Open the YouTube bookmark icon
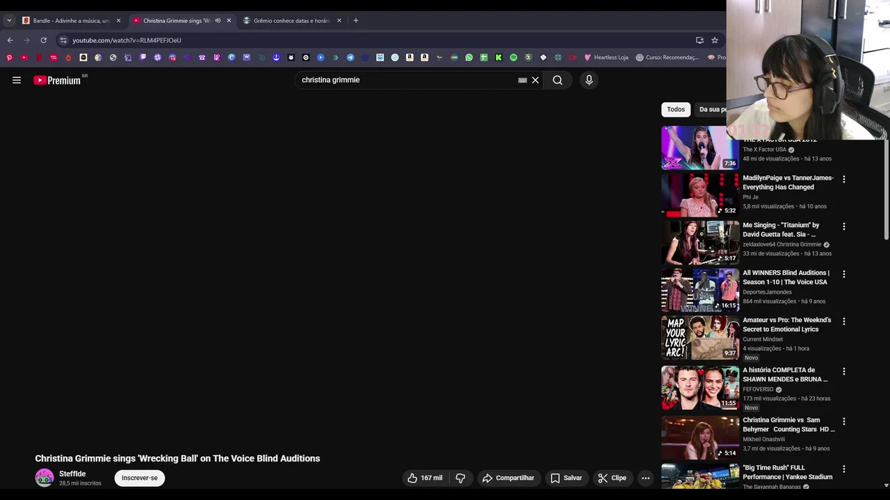The width and height of the screenshot is (890, 500). click(24, 58)
